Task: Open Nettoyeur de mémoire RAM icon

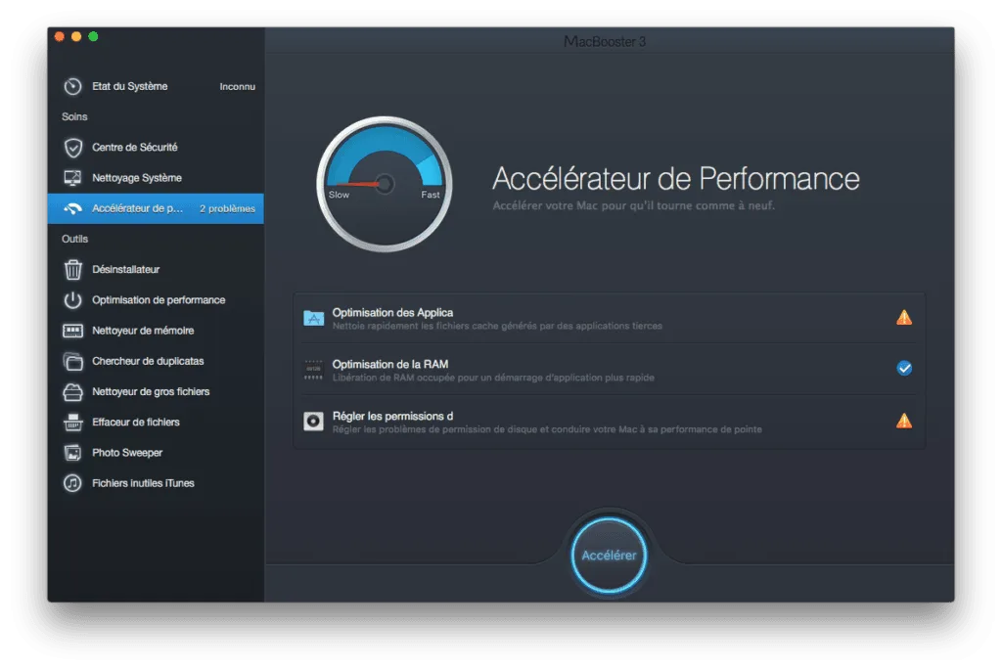Action: pyautogui.click(x=72, y=330)
